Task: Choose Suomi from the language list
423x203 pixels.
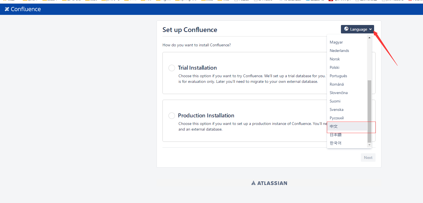Action: pos(347,101)
